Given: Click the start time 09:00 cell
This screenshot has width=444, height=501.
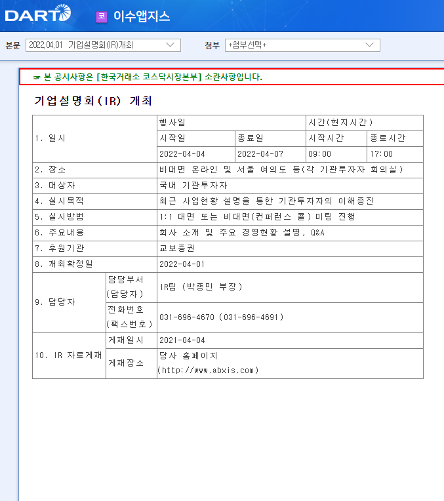Looking at the screenshot, I should coord(336,154).
